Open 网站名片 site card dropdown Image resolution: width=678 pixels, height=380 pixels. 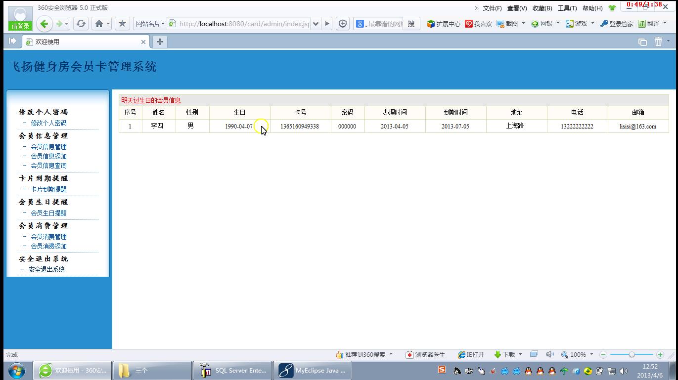(150, 24)
